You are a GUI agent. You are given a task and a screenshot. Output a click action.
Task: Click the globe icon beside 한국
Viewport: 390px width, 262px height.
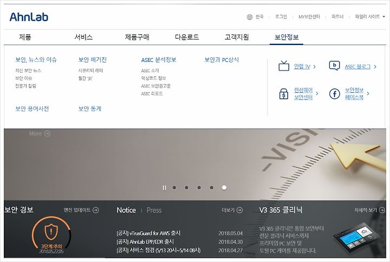point(250,17)
